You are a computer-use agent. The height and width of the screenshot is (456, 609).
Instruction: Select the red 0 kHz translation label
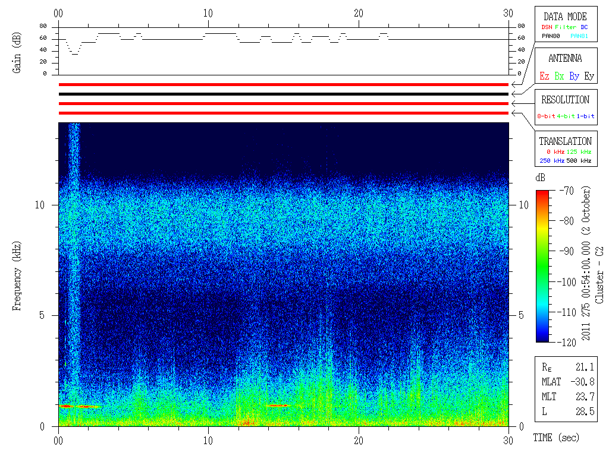pos(555,152)
